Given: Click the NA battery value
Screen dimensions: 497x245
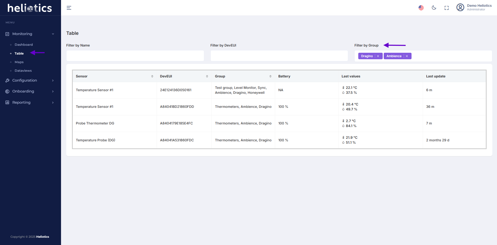Looking at the screenshot, I should pos(281,90).
